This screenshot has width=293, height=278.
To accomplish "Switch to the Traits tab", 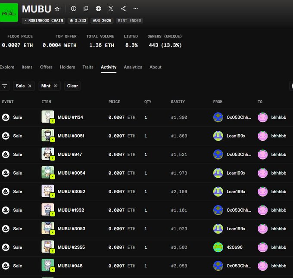I will pos(88,67).
